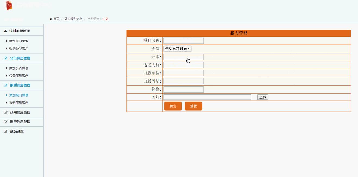
Task: Open 公告信息管理 submenu item
Action: click(x=19, y=76)
